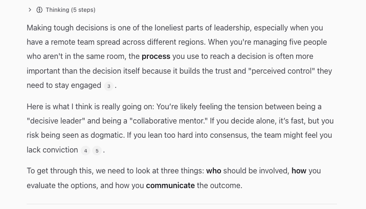
Task: Open citation badge number 4
Action: [x=86, y=151]
